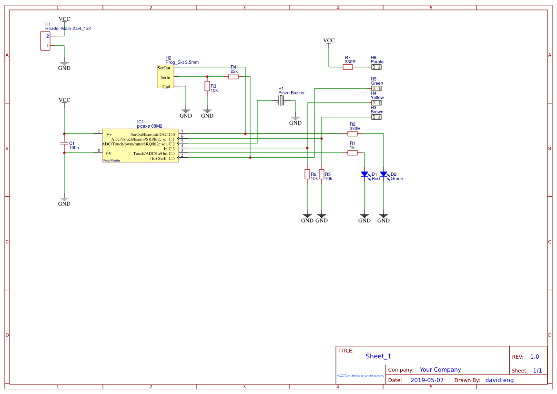
Task: Select capacitor C1 100n symbol
Action: coord(63,144)
